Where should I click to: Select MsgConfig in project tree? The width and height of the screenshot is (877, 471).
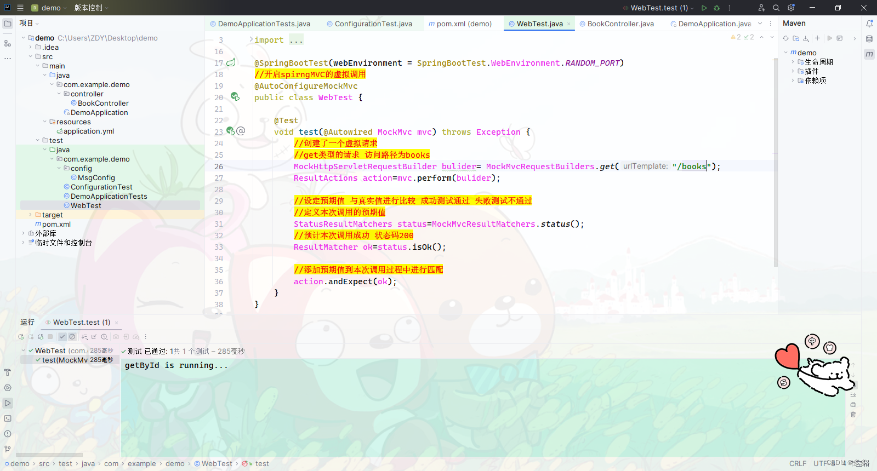click(96, 177)
